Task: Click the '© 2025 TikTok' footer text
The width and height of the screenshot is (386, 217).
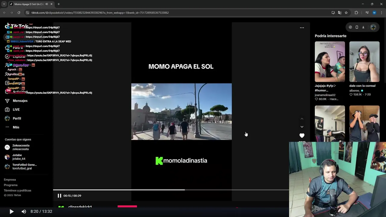Action: click(12, 195)
